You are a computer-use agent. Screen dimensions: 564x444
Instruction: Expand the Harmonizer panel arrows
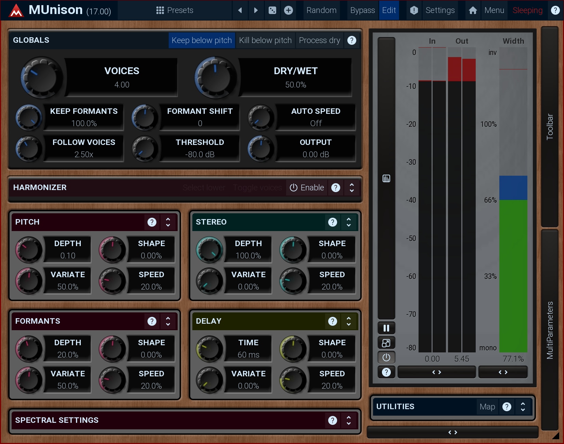(352, 188)
